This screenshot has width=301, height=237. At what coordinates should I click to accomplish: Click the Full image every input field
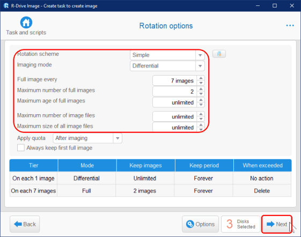(175, 80)
